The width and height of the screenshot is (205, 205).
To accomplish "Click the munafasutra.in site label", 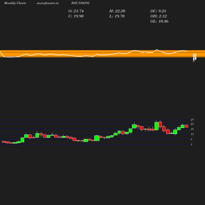I will coord(48,3).
